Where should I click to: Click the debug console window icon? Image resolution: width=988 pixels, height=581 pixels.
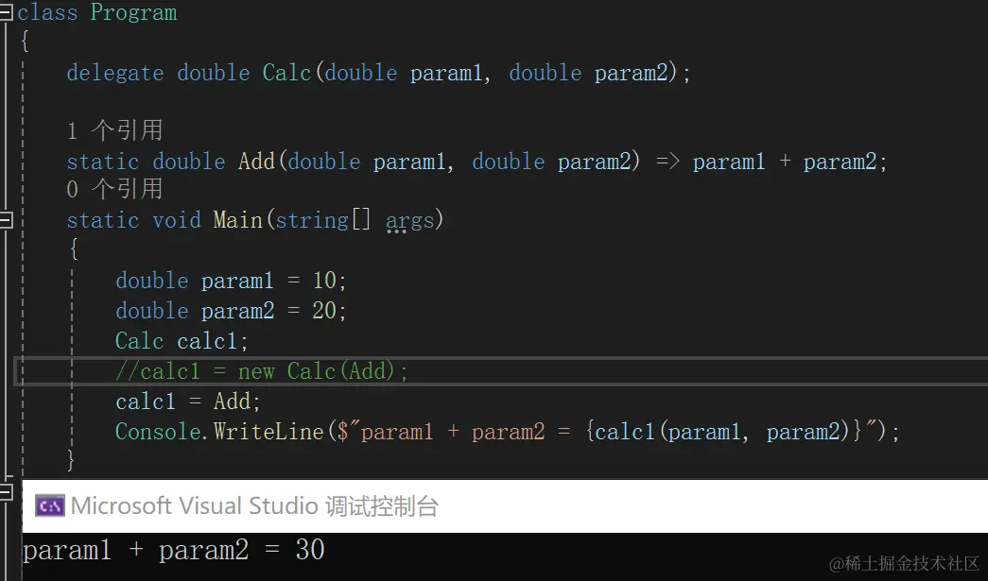tap(50, 506)
